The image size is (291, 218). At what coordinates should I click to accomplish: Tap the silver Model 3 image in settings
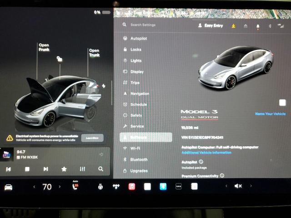point(236,68)
